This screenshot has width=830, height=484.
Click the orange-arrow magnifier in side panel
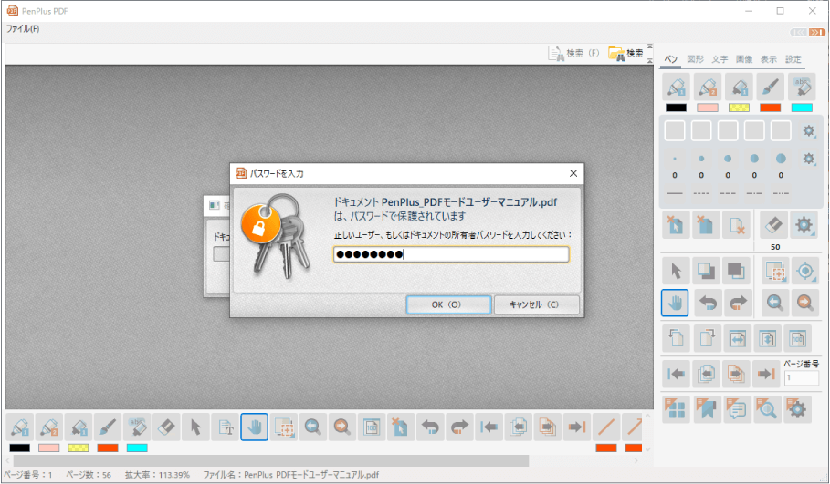coord(805,303)
